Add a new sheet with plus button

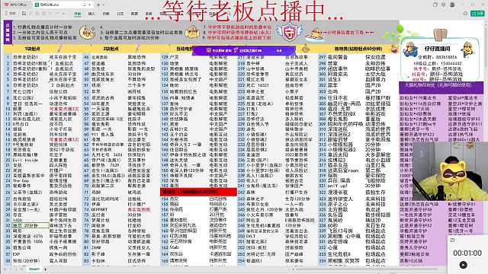[46, 269]
